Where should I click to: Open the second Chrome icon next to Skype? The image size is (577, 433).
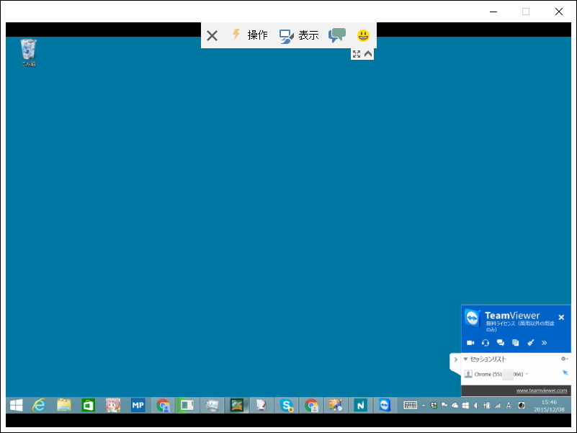pos(311,406)
